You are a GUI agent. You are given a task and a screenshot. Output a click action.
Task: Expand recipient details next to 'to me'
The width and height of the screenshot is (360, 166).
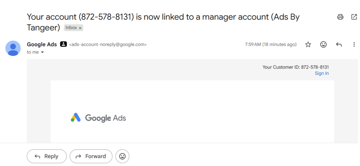[x=42, y=52]
